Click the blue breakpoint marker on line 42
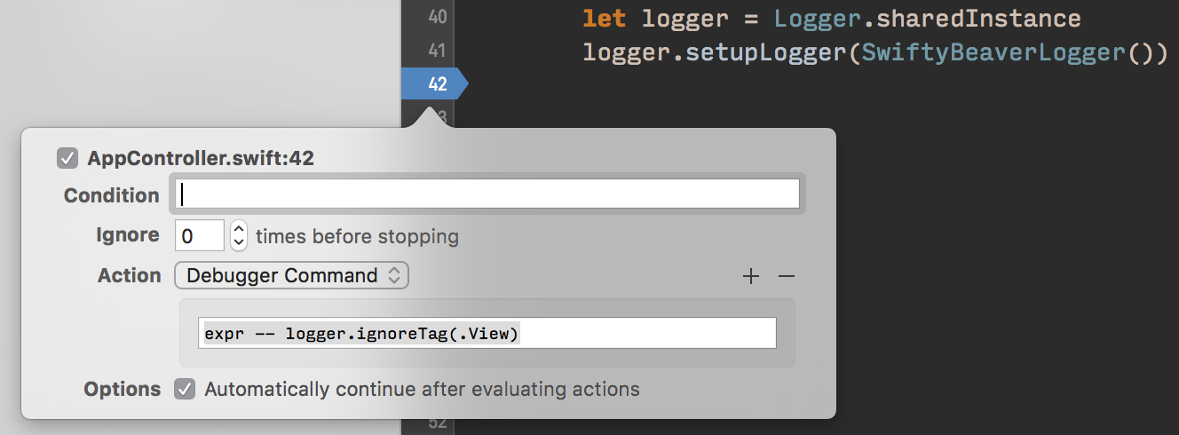The height and width of the screenshot is (435, 1179). 434,84
